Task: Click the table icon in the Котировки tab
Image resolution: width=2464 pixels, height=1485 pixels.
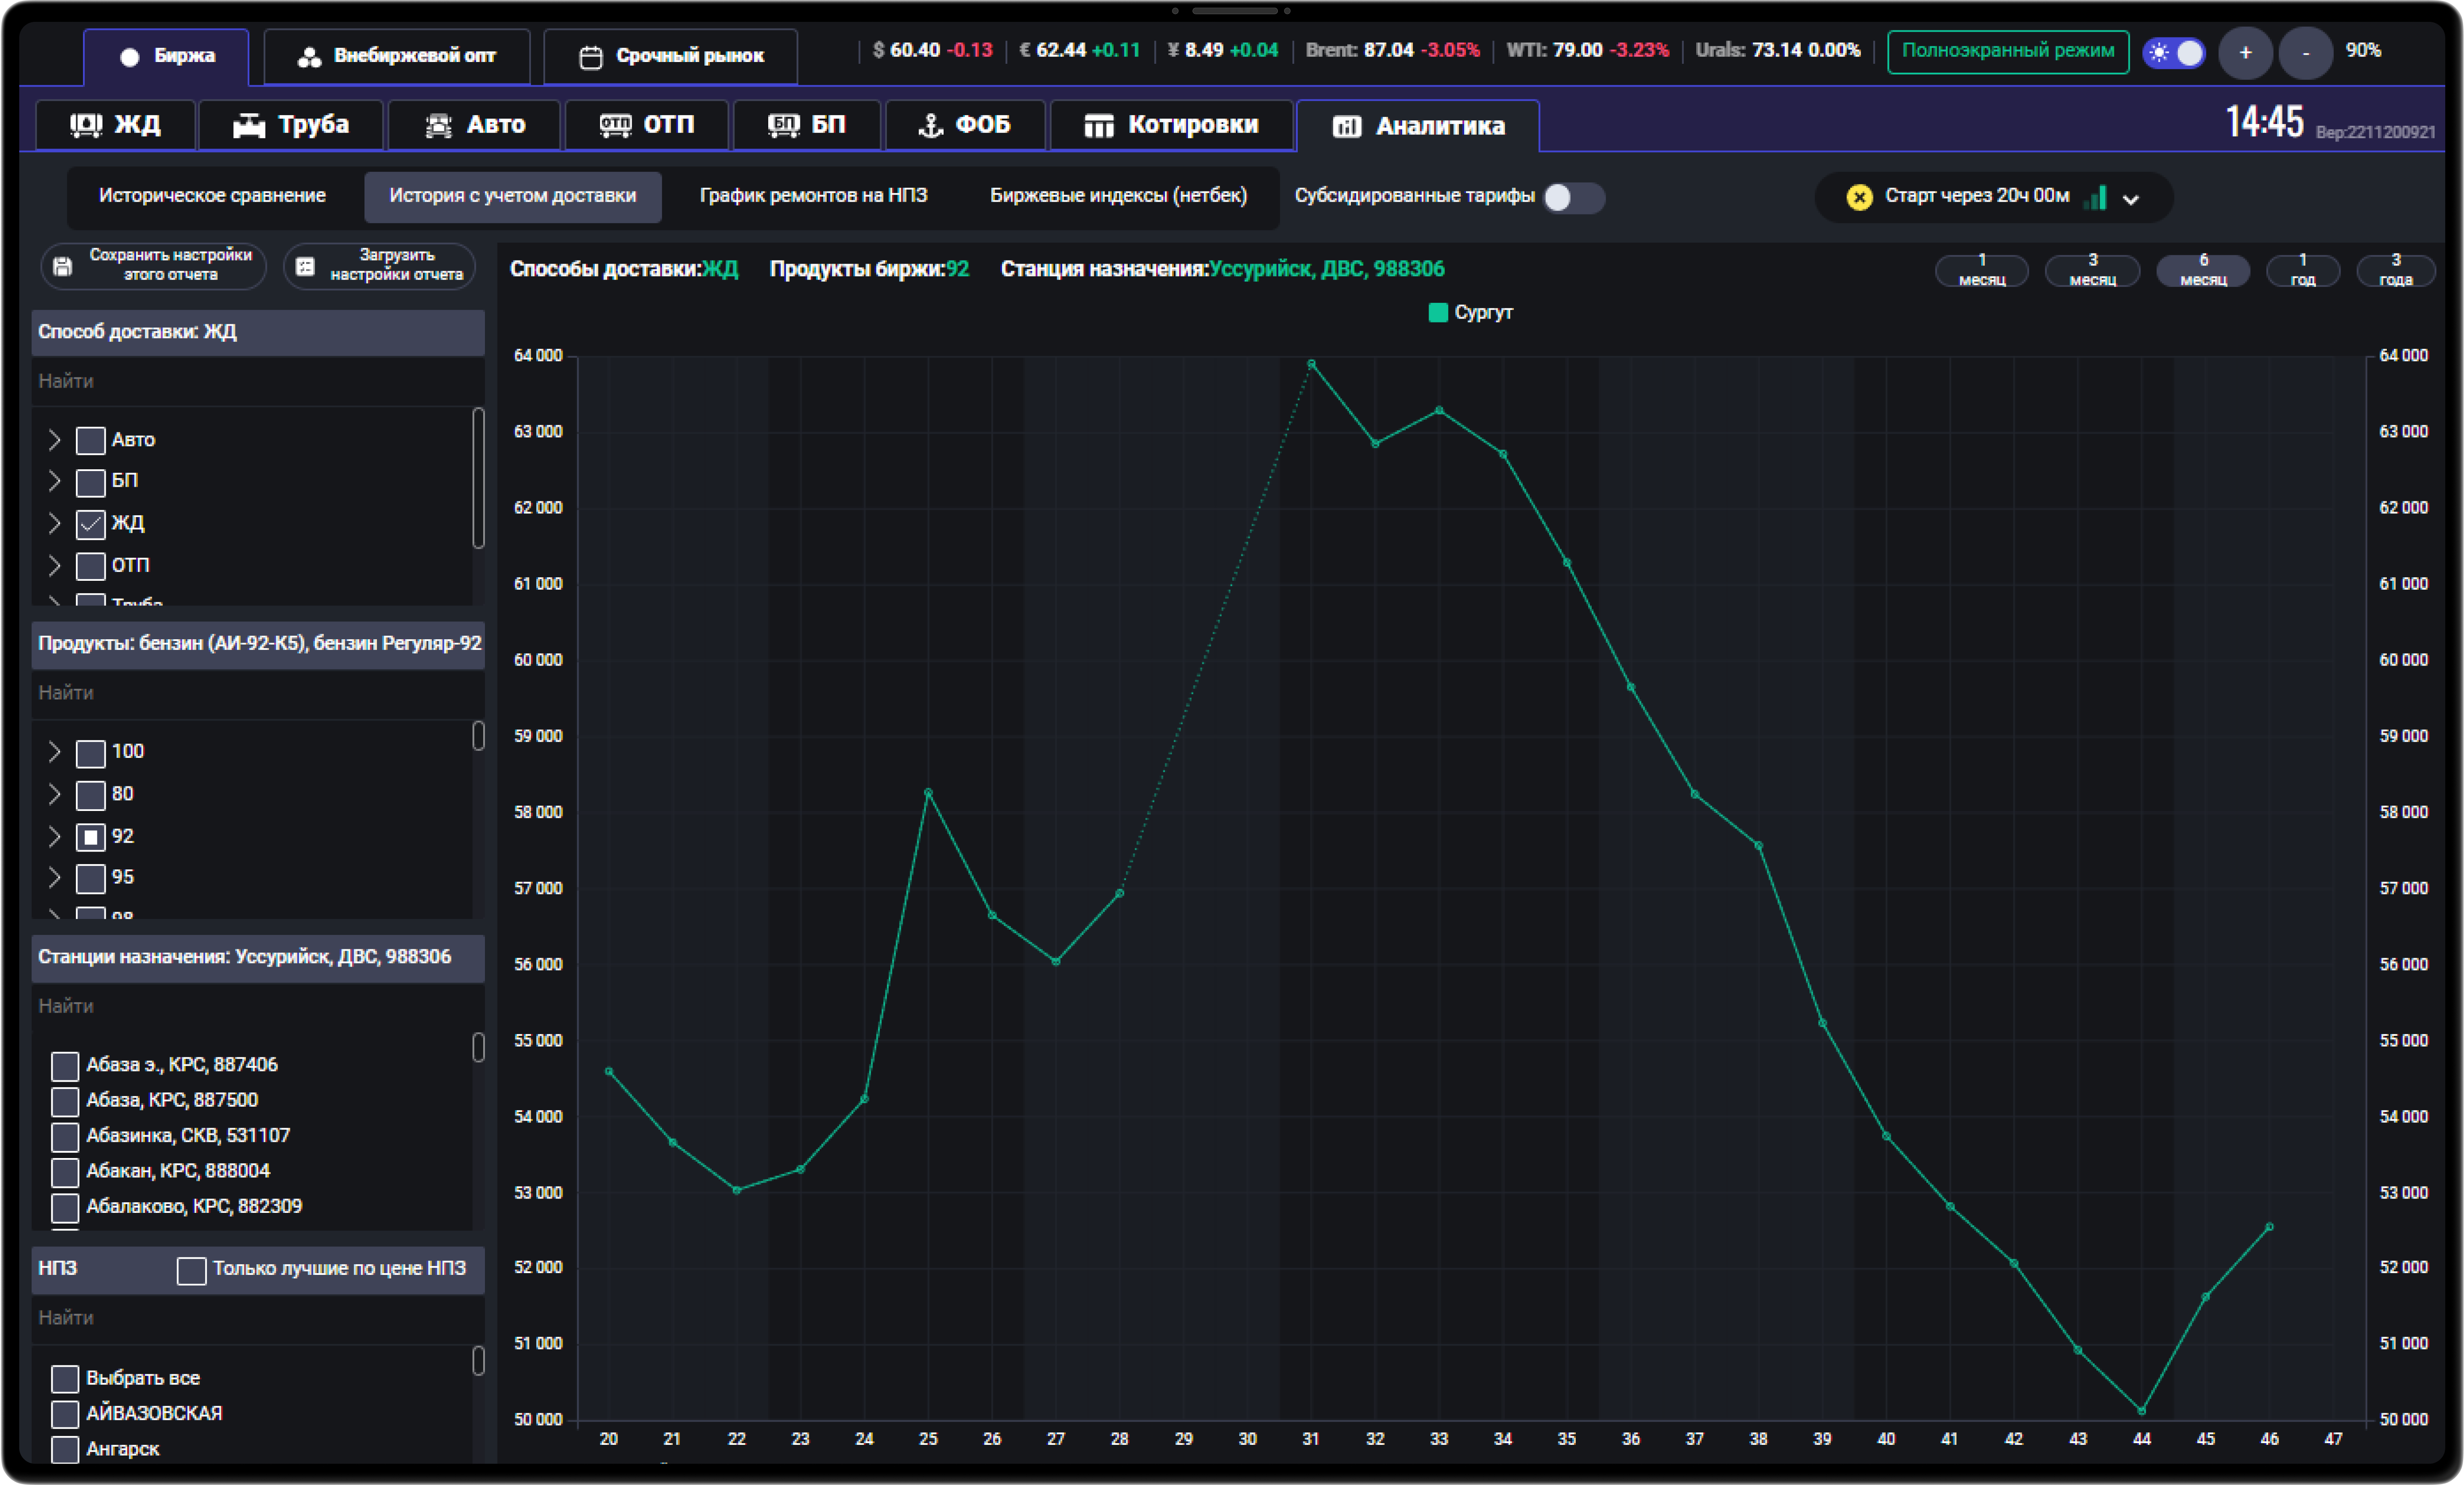Action: coord(1099,125)
